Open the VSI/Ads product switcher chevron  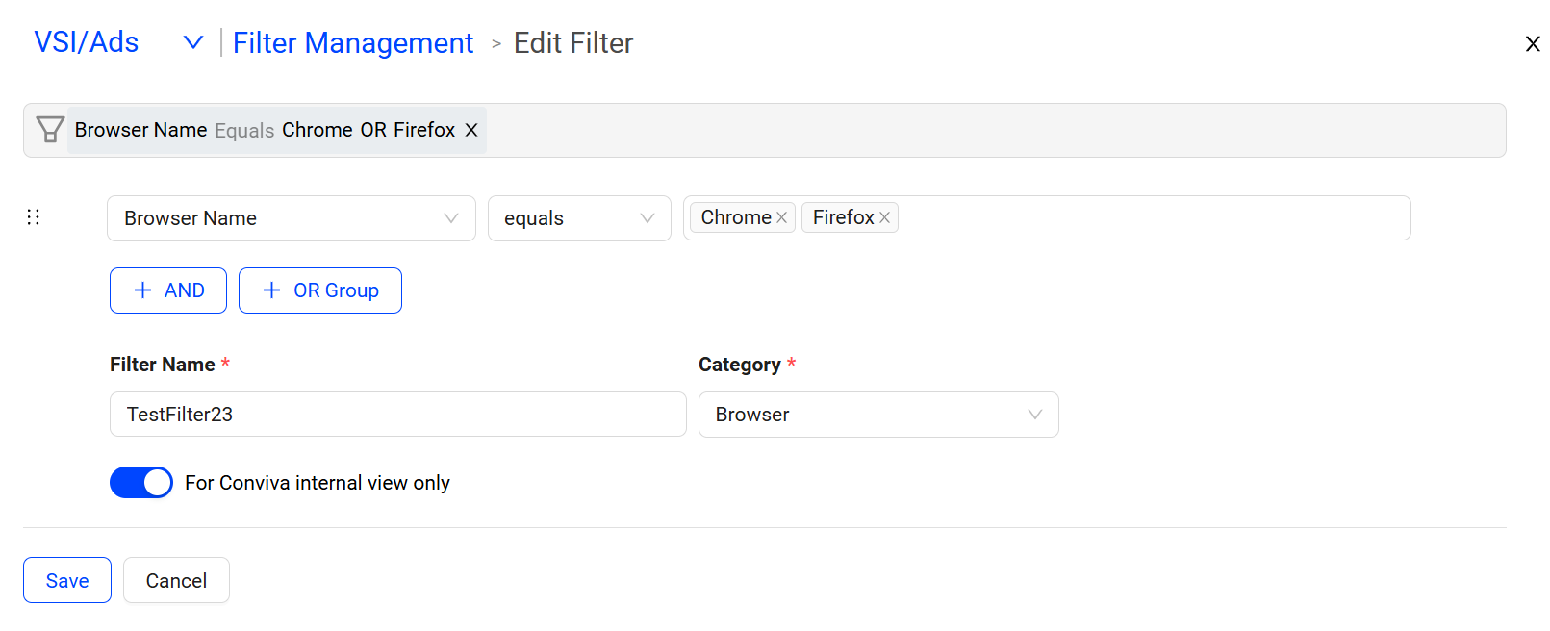[193, 42]
